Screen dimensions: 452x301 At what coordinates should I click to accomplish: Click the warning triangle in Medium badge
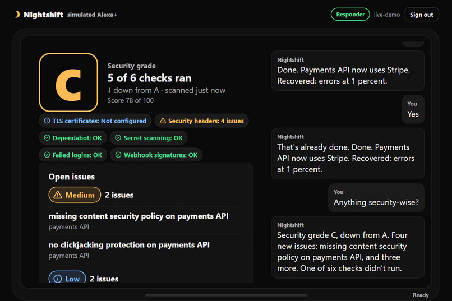(58, 195)
